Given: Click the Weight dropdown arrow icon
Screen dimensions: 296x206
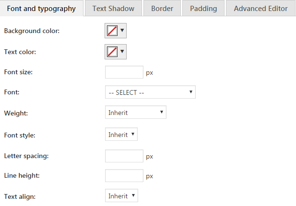Looking at the screenshot, I should click(162, 112).
